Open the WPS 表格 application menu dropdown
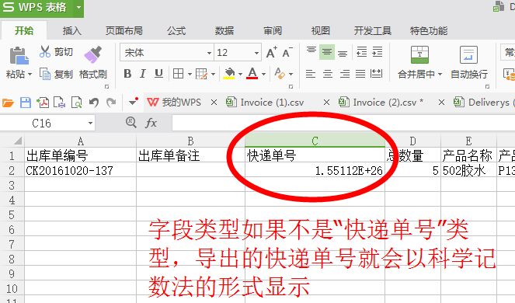Screen dimensions: 515x303 click(x=78, y=7)
